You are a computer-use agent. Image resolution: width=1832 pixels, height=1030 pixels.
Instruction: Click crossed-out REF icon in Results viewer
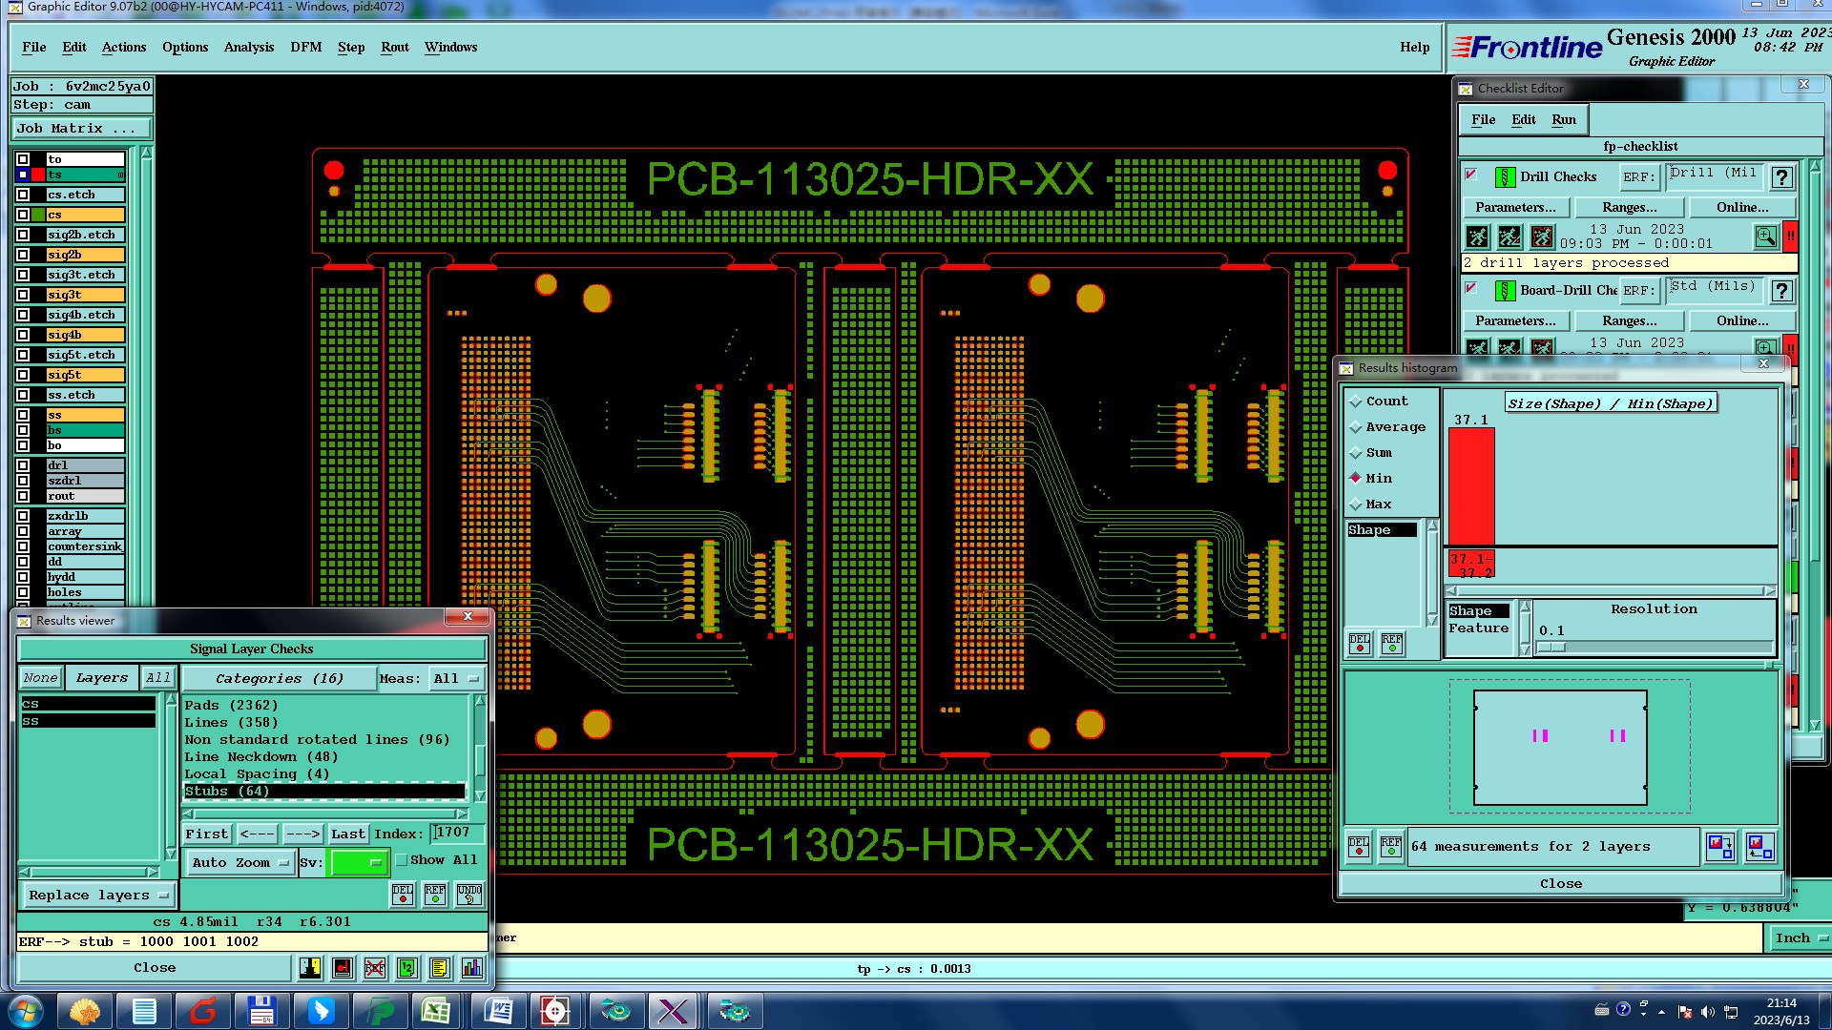(x=375, y=968)
